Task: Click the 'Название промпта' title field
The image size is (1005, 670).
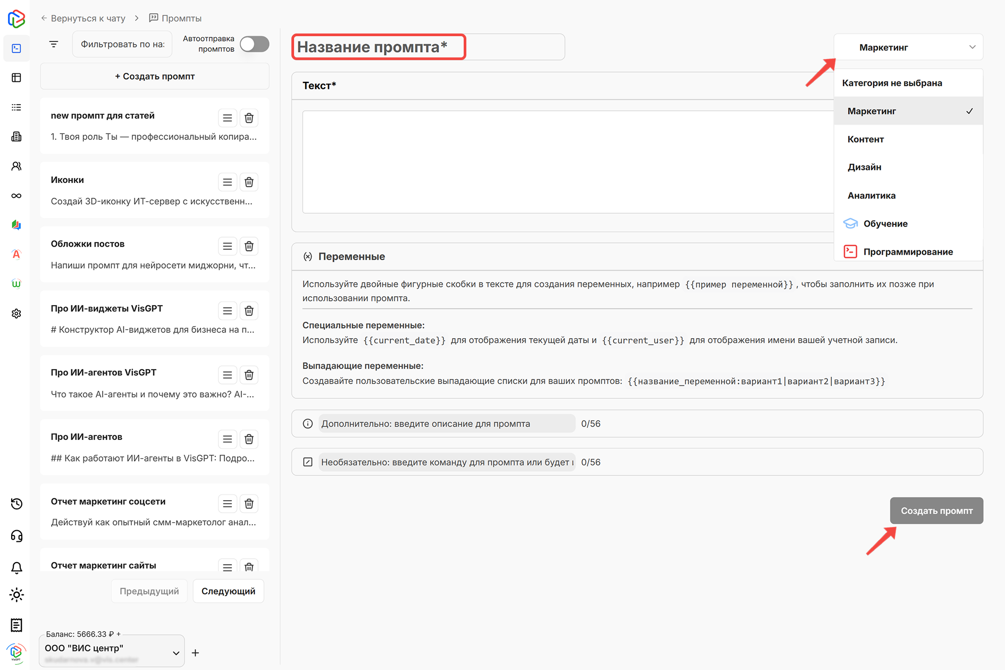Action: [428, 47]
